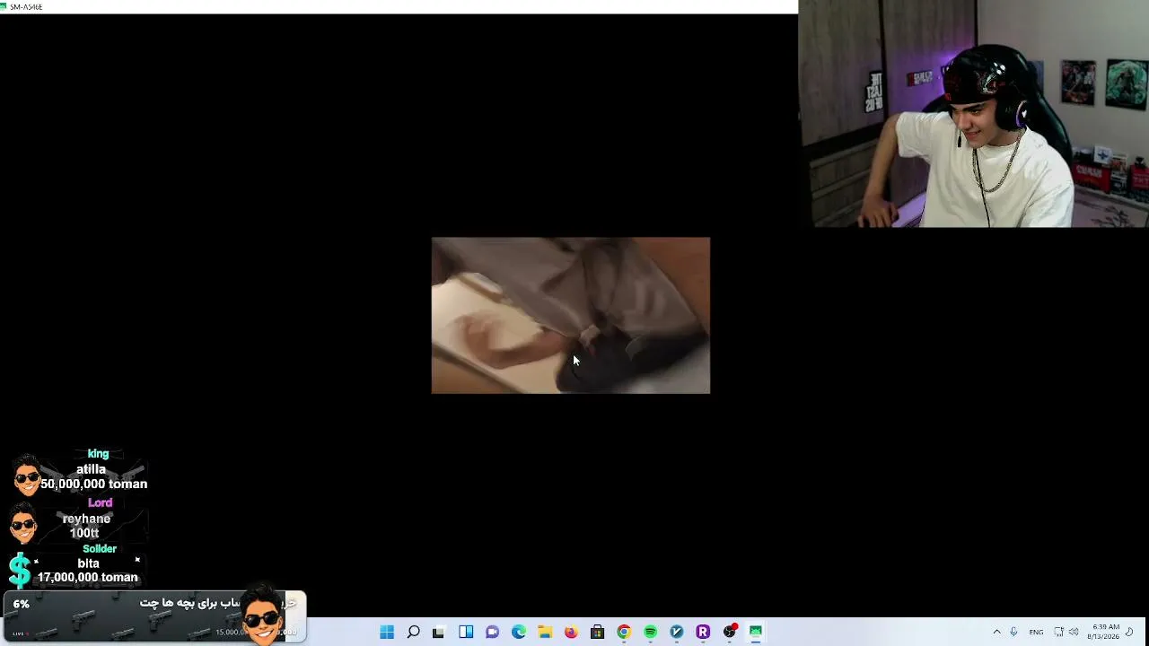Open network settings tray icon
Image resolution: width=1149 pixels, height=646 pixels.
point(1058,632)
